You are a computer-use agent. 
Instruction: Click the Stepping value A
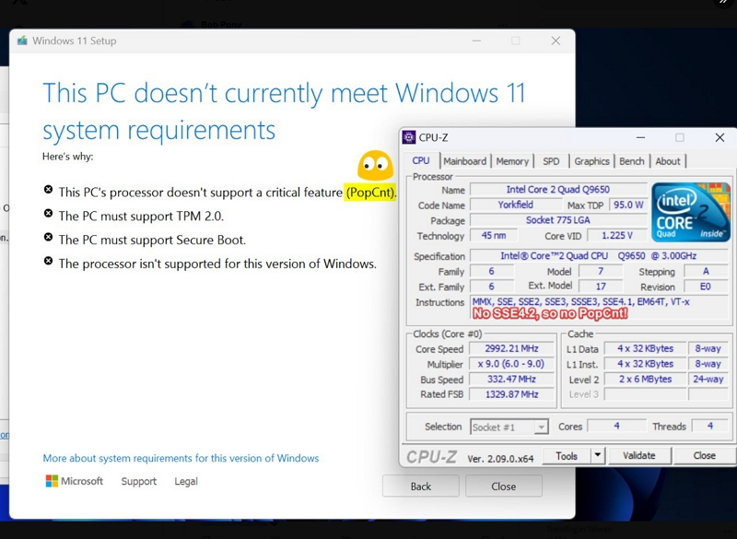pos(706,271)
